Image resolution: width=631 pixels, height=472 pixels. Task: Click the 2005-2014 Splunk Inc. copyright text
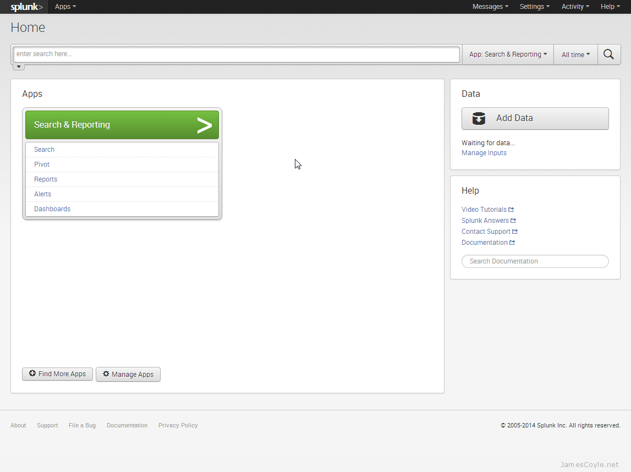(x=560, y=425)
